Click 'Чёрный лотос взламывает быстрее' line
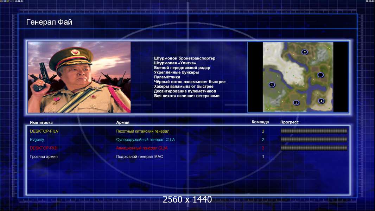 click(x=190, y=82)
